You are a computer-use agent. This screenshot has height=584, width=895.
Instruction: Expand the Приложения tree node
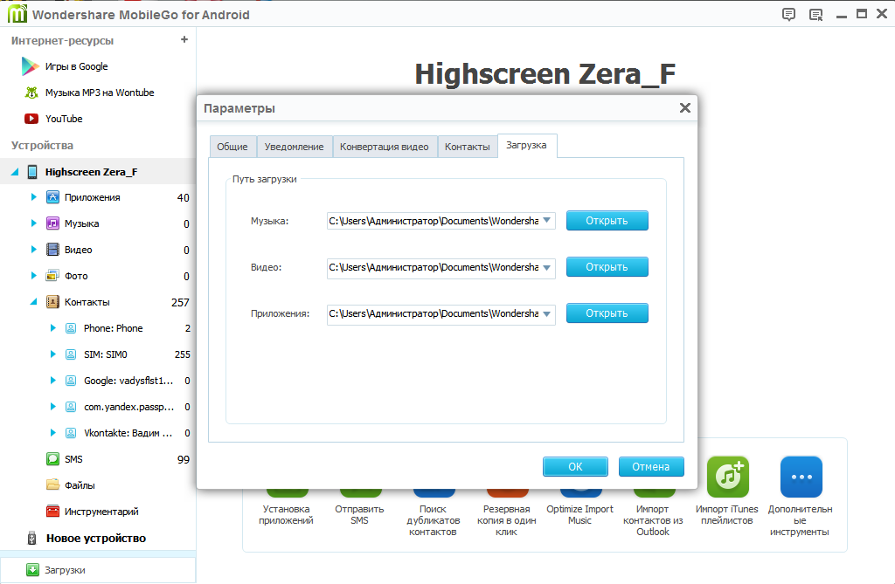coord(33,197)
